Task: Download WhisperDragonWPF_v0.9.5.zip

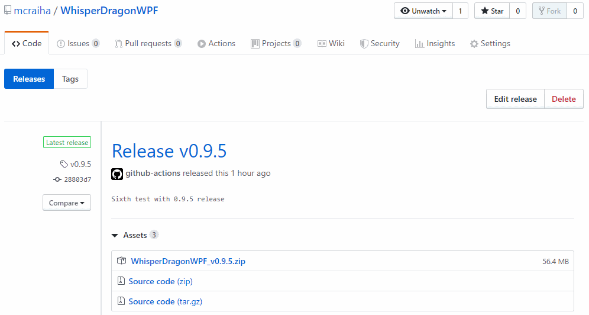Action: pyautogui.click(x=188, y=261)
